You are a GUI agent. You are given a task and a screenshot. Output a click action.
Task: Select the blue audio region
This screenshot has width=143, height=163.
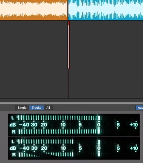pyautogui.click(x=106, y=10)
